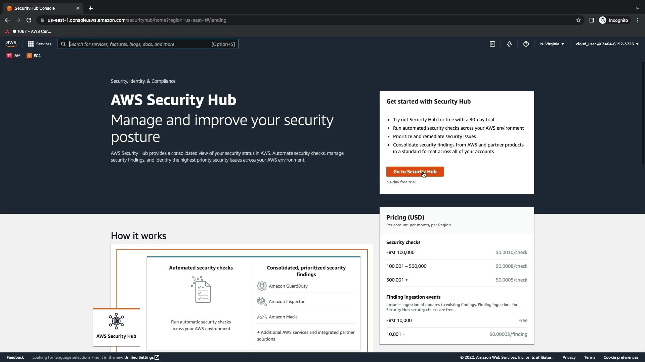Open the browser side panel icon

coord(592,20)
